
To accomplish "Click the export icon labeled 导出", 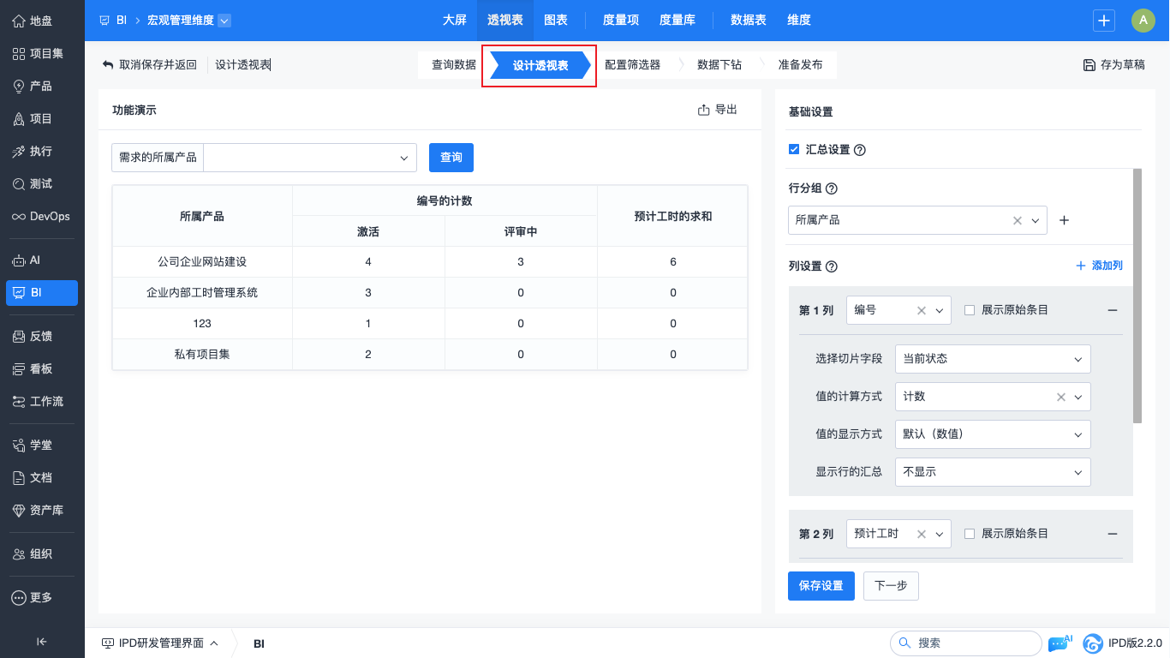I will click(704, 110).
